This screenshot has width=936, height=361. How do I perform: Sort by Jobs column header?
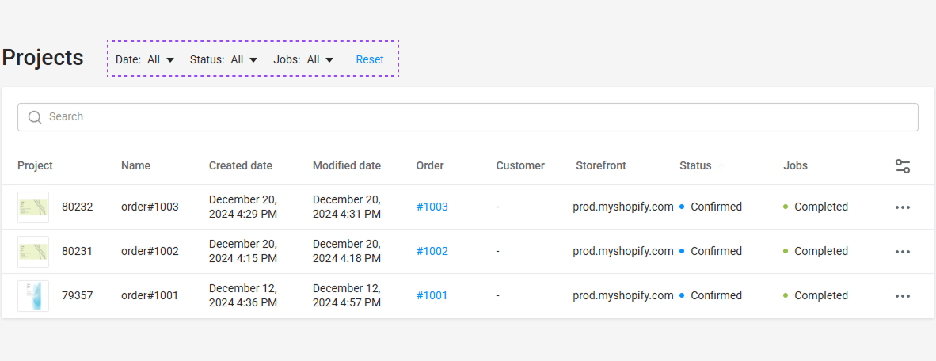[795, 166]
